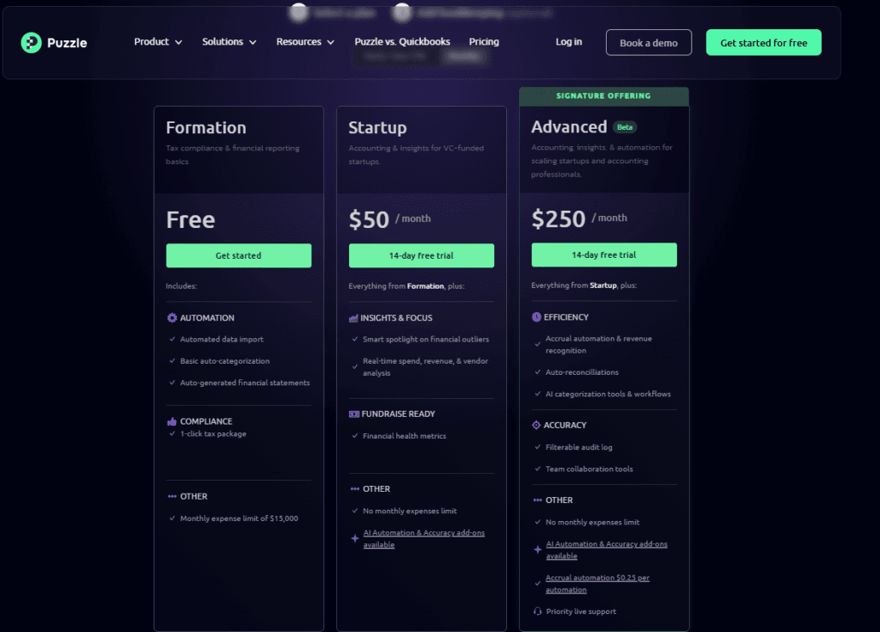
Task: Go to the Pricing page
Action: [x=484, y=42]
